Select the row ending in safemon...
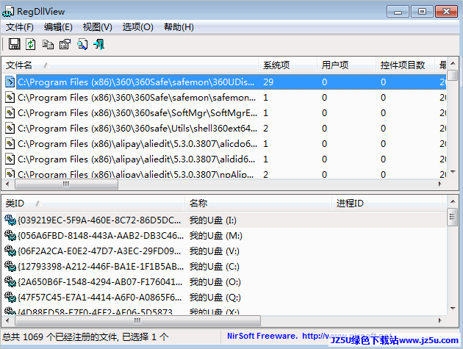 tap(224, 98)
